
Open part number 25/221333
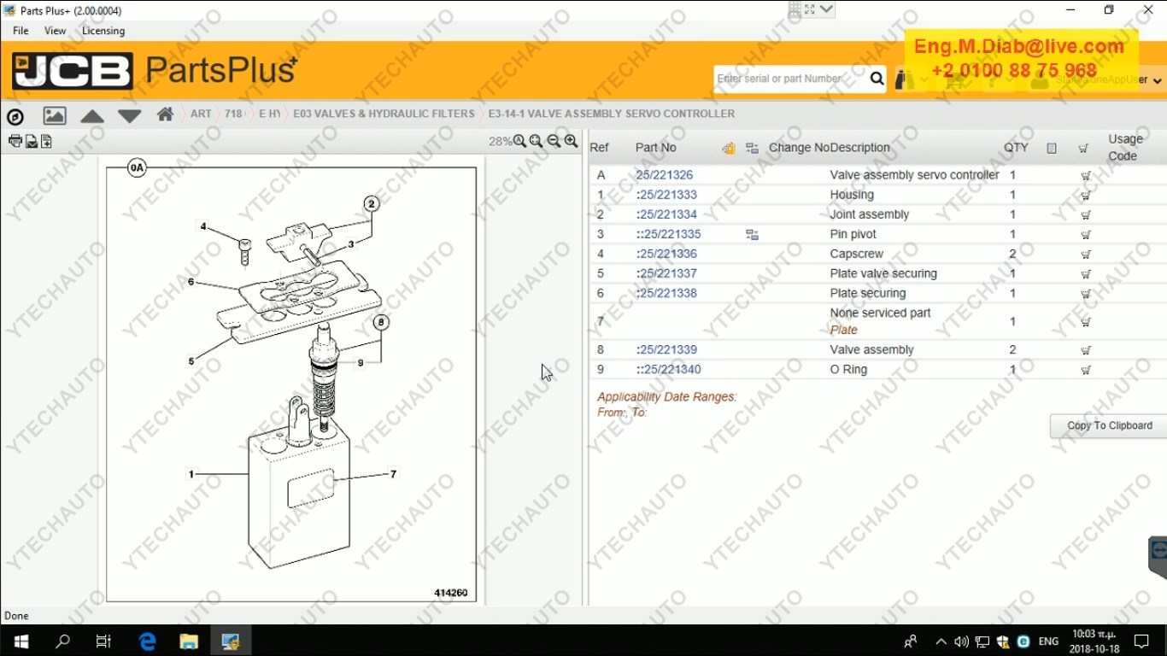pyautogui.click(x=666, y=195)
